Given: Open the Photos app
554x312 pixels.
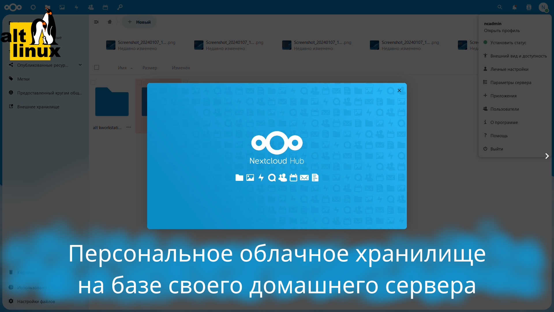Looking at the screenshot, I should [62, 7].
